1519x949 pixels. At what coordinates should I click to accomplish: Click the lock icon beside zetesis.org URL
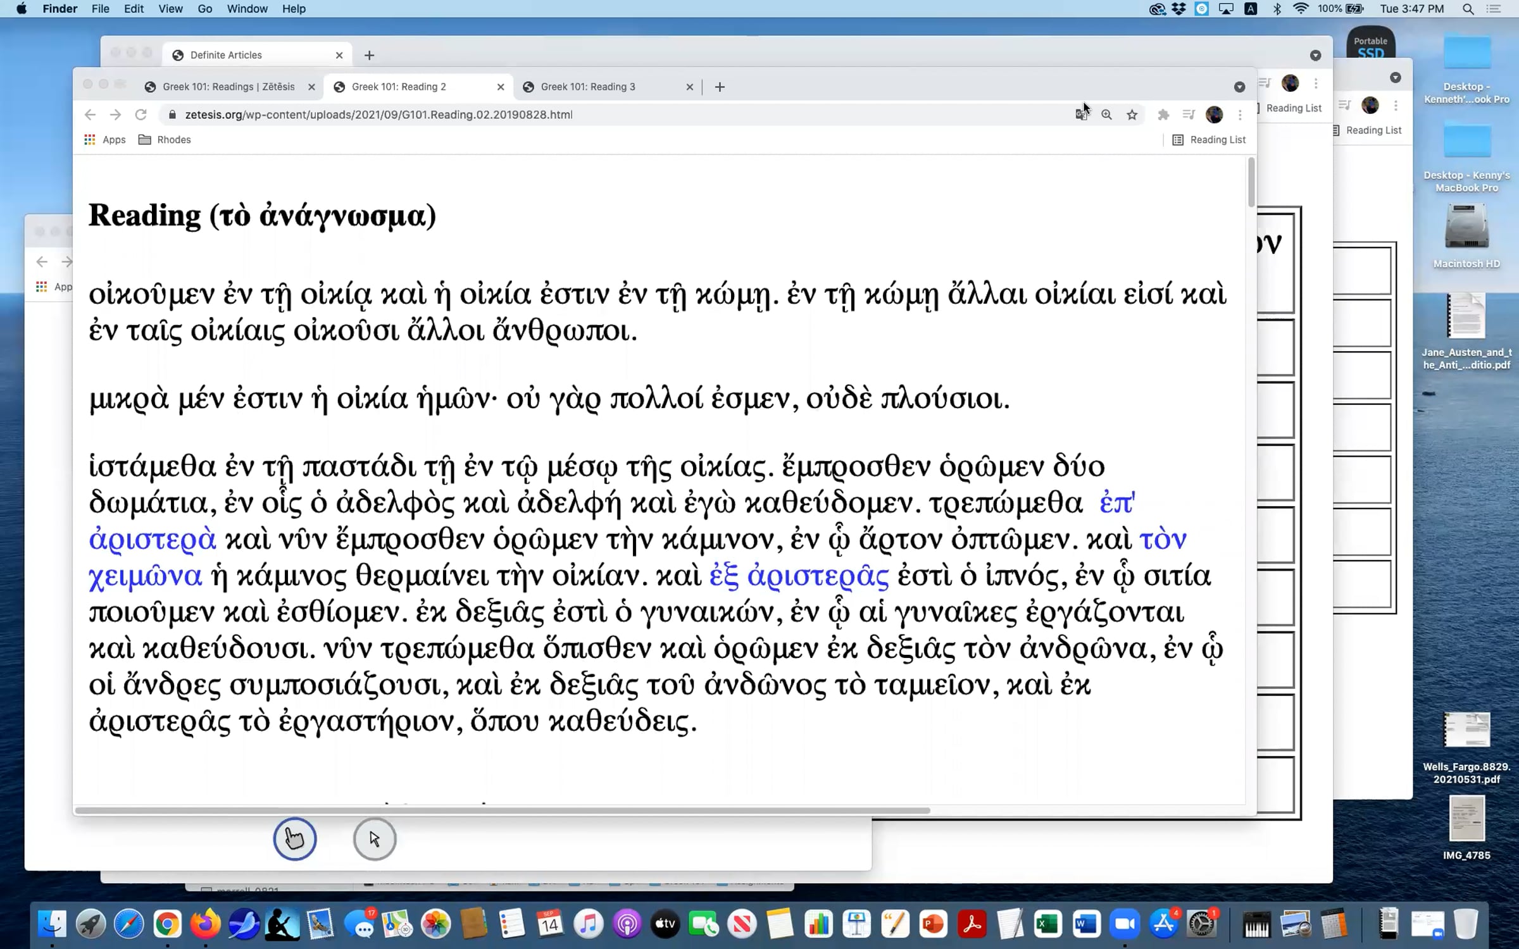click(x=172, y=115)
